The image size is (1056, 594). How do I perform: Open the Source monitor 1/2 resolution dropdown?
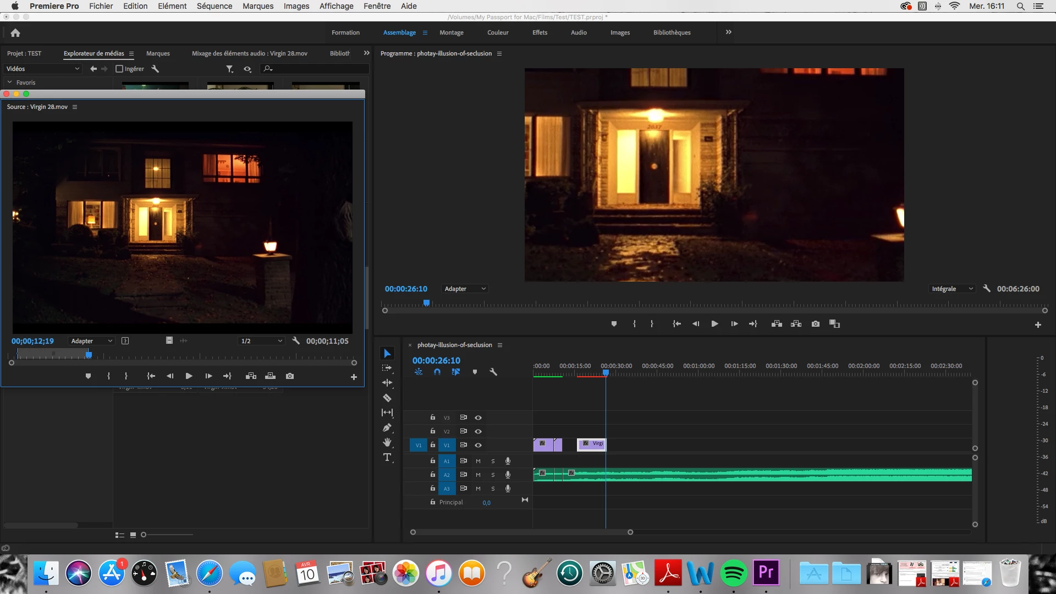click(261, 341)
